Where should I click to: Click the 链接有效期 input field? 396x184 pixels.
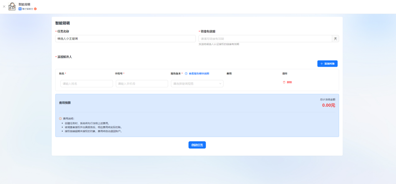pos(265,39)
